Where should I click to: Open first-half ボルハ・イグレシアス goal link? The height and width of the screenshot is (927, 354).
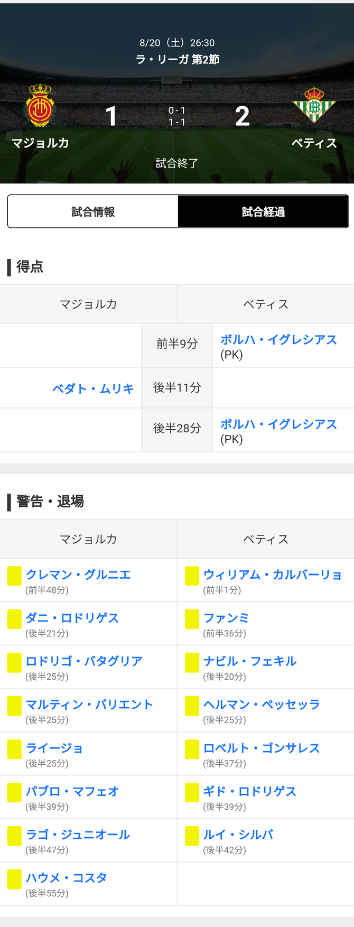tap(278, 340)
